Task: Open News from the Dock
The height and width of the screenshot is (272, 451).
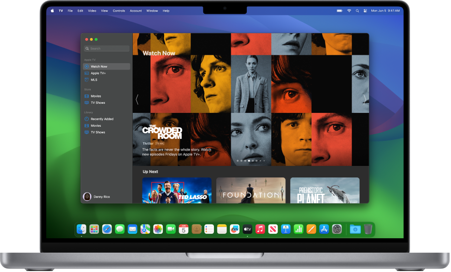Action: pos(273,229)
